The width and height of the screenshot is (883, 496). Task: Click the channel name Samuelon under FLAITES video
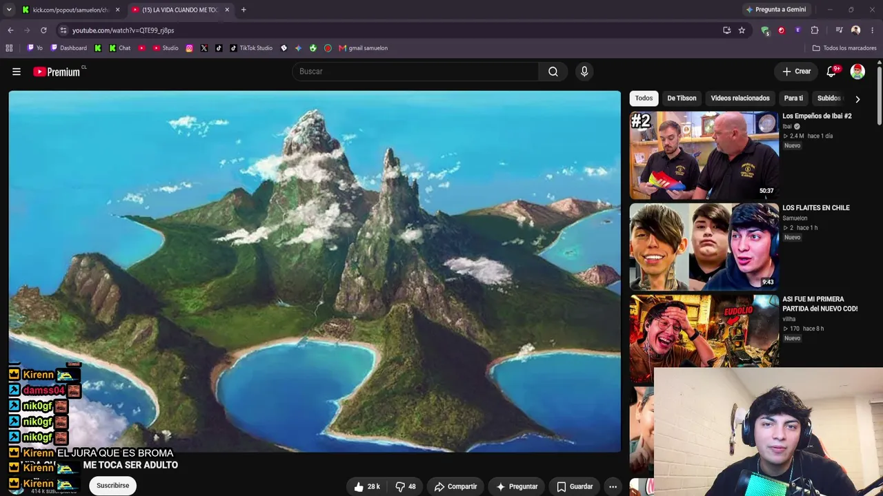coord(795,218)
